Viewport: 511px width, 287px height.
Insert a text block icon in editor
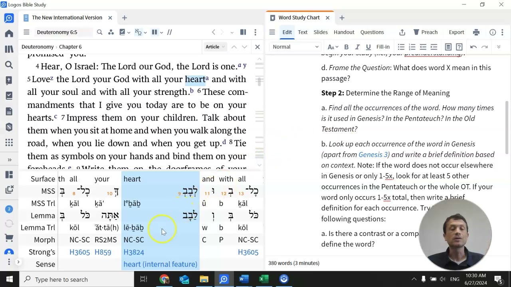click(448, 47)
